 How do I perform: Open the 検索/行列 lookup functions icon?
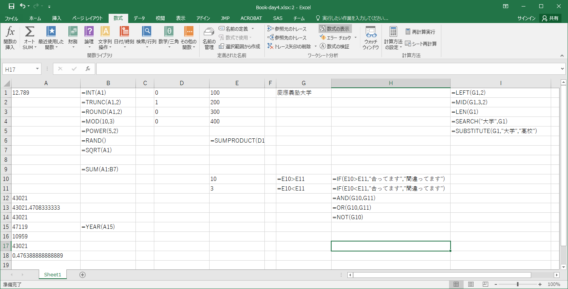[146, 38]
